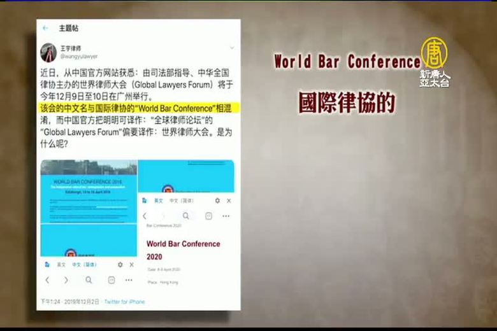Click the World Bar Conference 2020 heading

184,250
